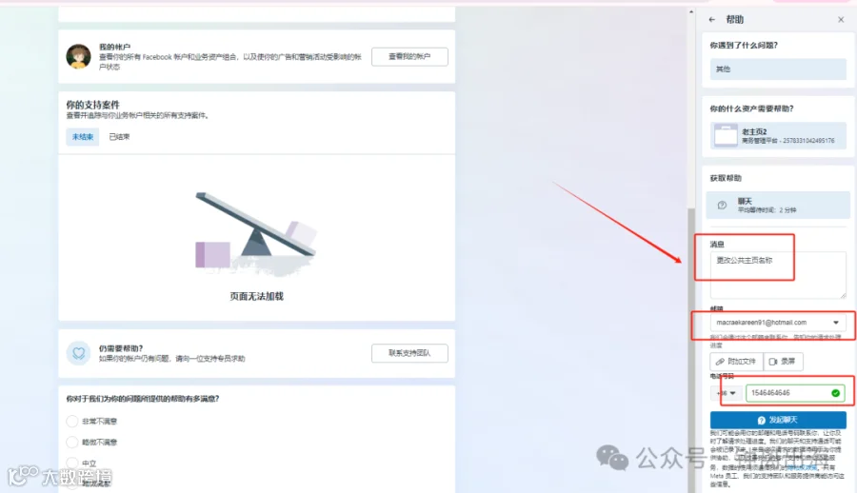The image size is (857, 493).
Task: Click the profile avatar in 我的帐户
Action: (x=79, y=57)
